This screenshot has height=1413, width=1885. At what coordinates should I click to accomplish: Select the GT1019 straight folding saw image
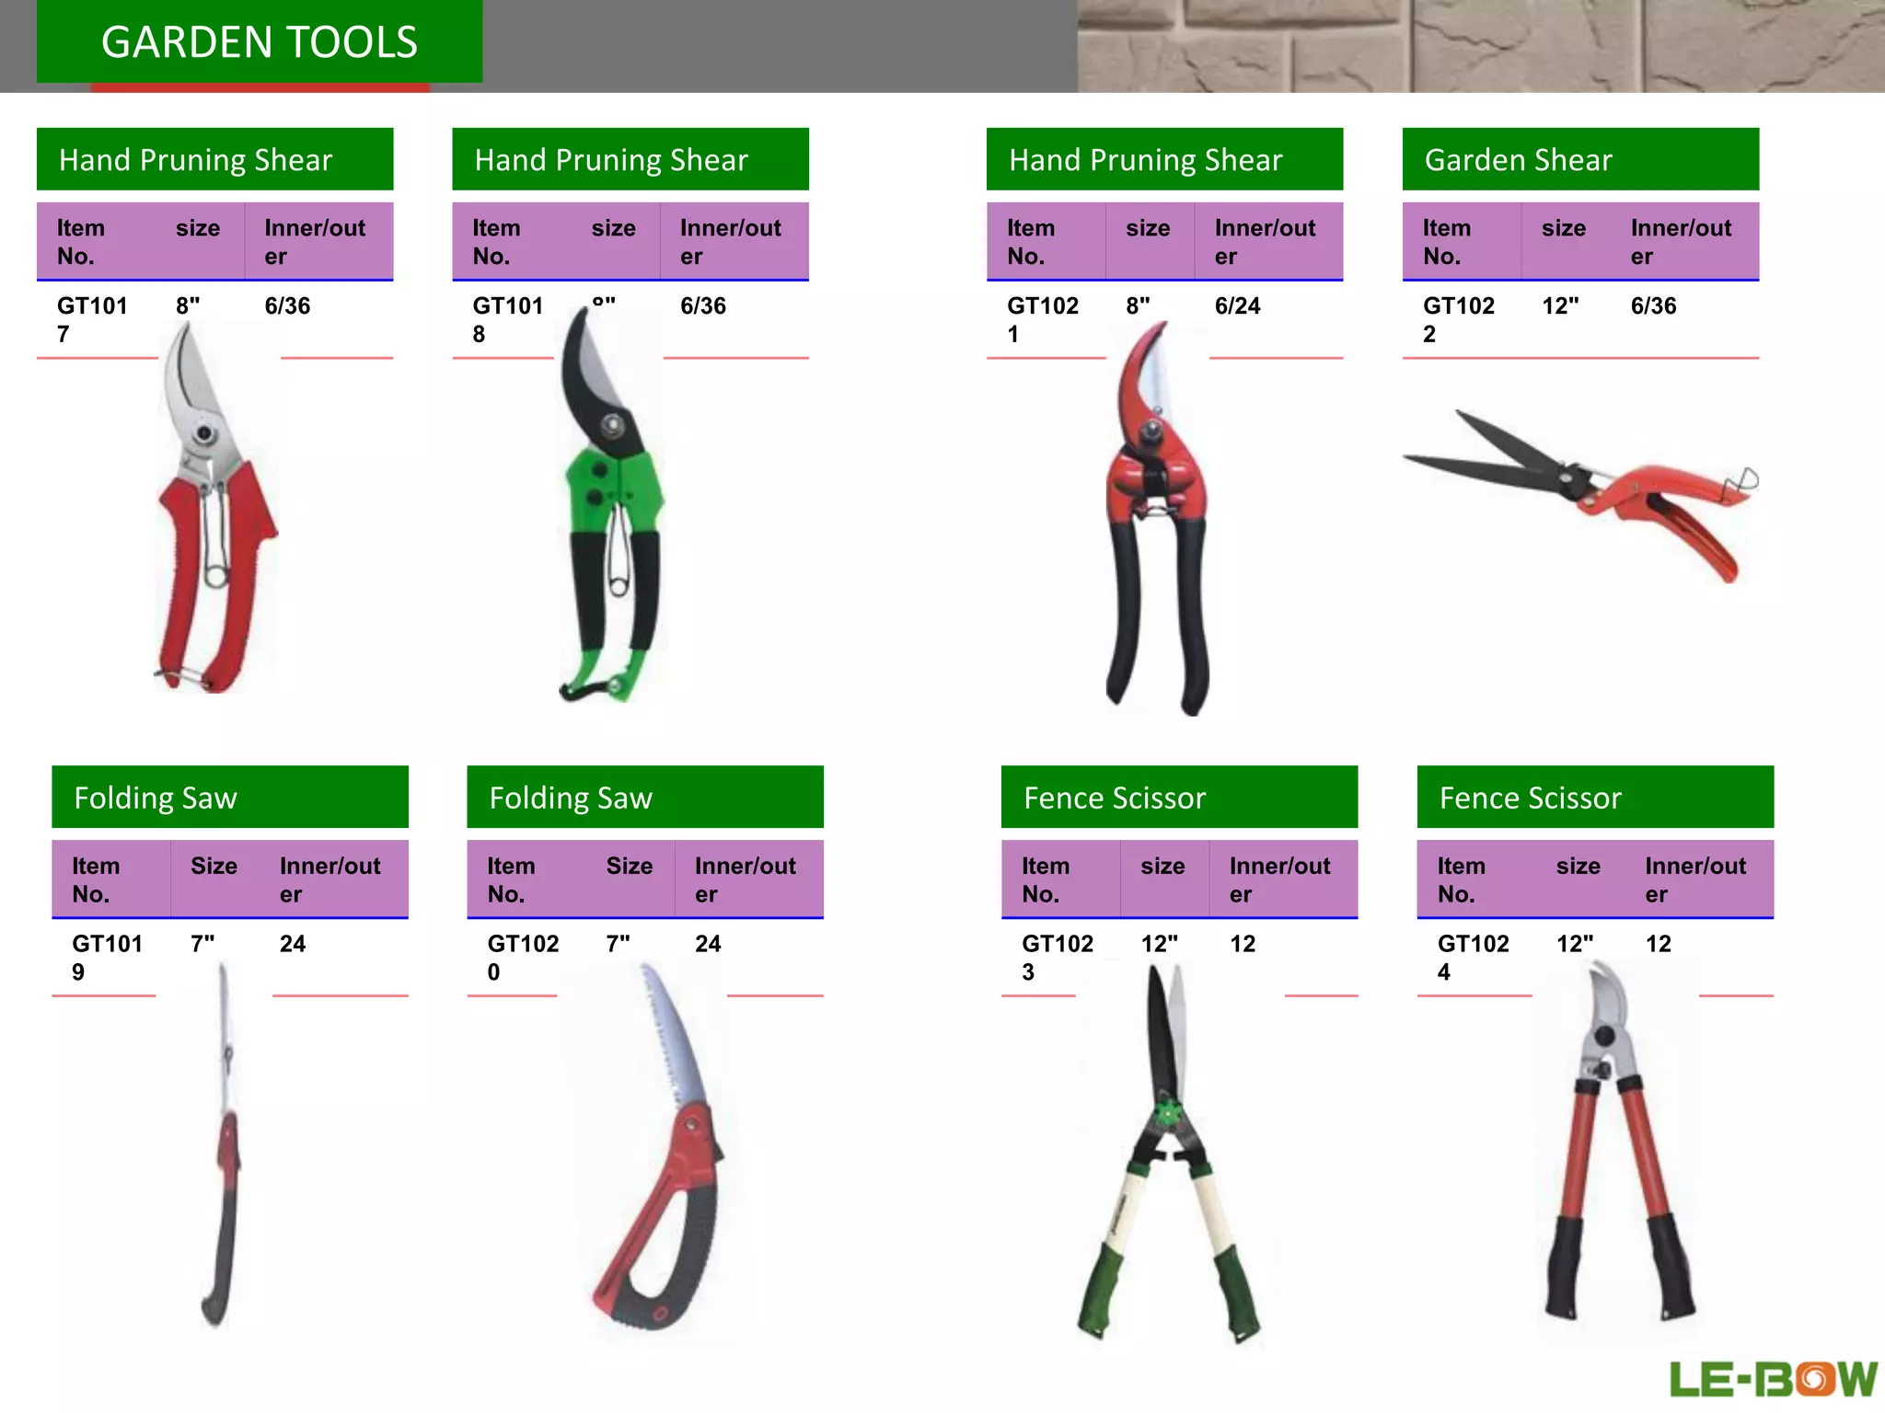[221, 1143]
